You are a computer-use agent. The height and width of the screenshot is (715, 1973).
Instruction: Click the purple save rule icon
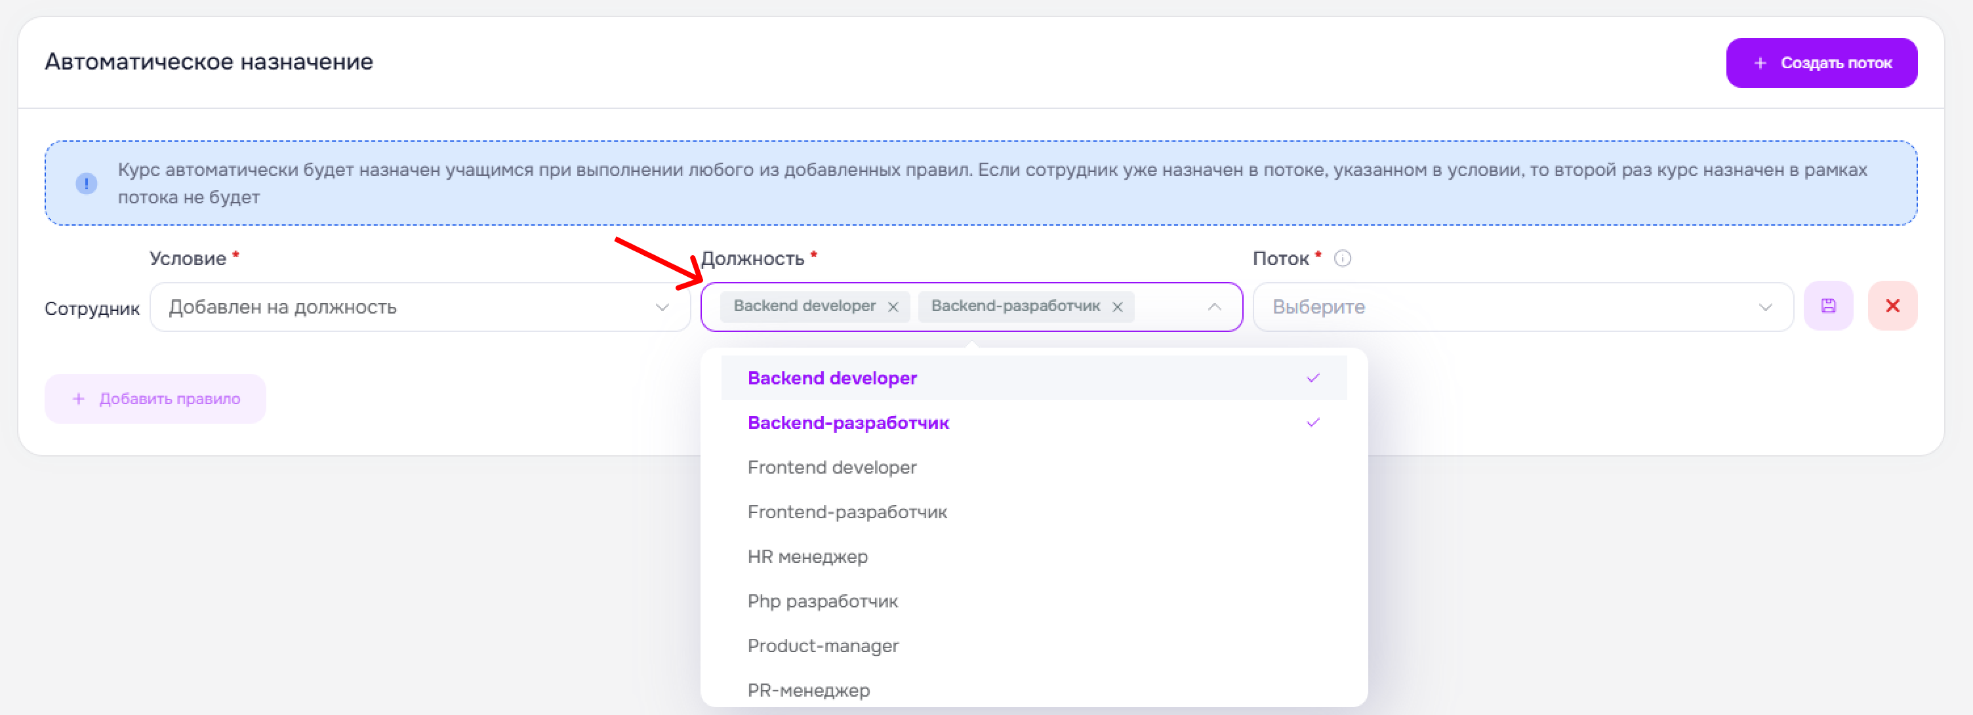pyautogui.click(x=1827, y=306)
